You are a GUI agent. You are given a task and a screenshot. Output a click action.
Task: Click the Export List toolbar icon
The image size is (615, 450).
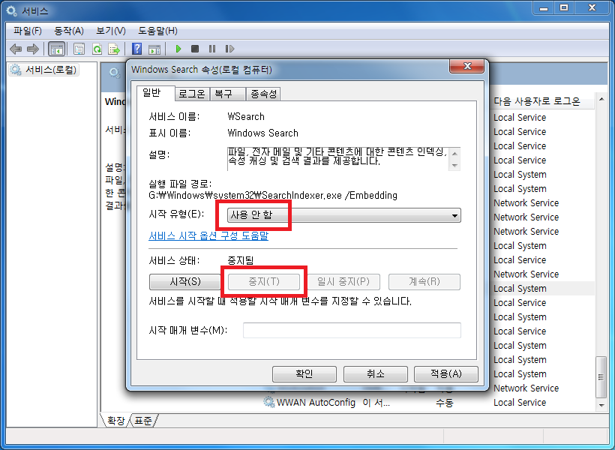114,49
